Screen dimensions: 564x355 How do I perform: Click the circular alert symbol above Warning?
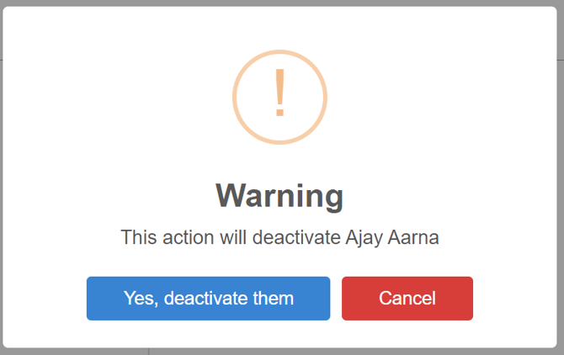[279, 95]
